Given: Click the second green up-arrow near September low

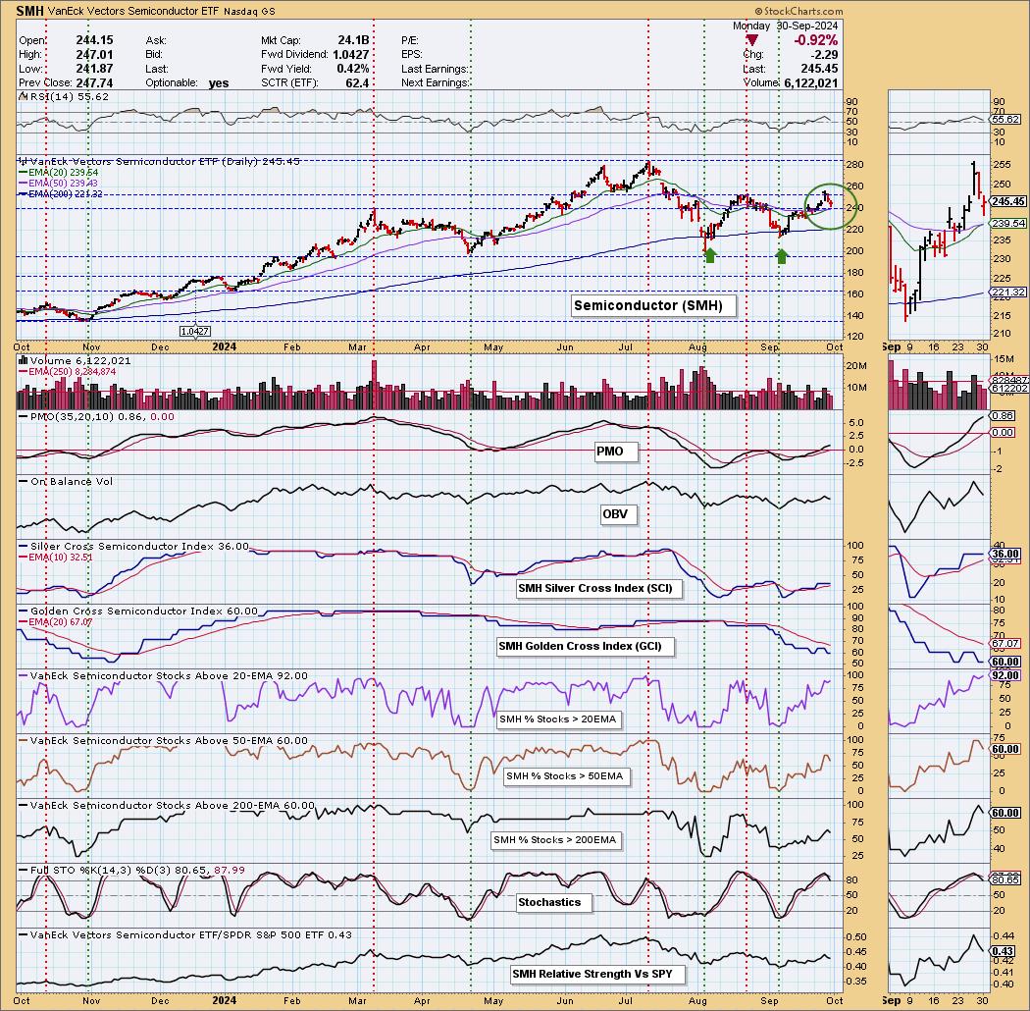Looking at the screenshot, I should [782, 256].
